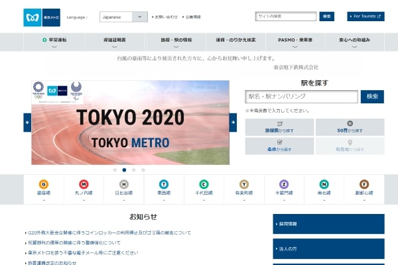Open the Language Japanese dropdown
Image resolution: width=398 pixels, height=265 pixels.
tap(123, 17)
